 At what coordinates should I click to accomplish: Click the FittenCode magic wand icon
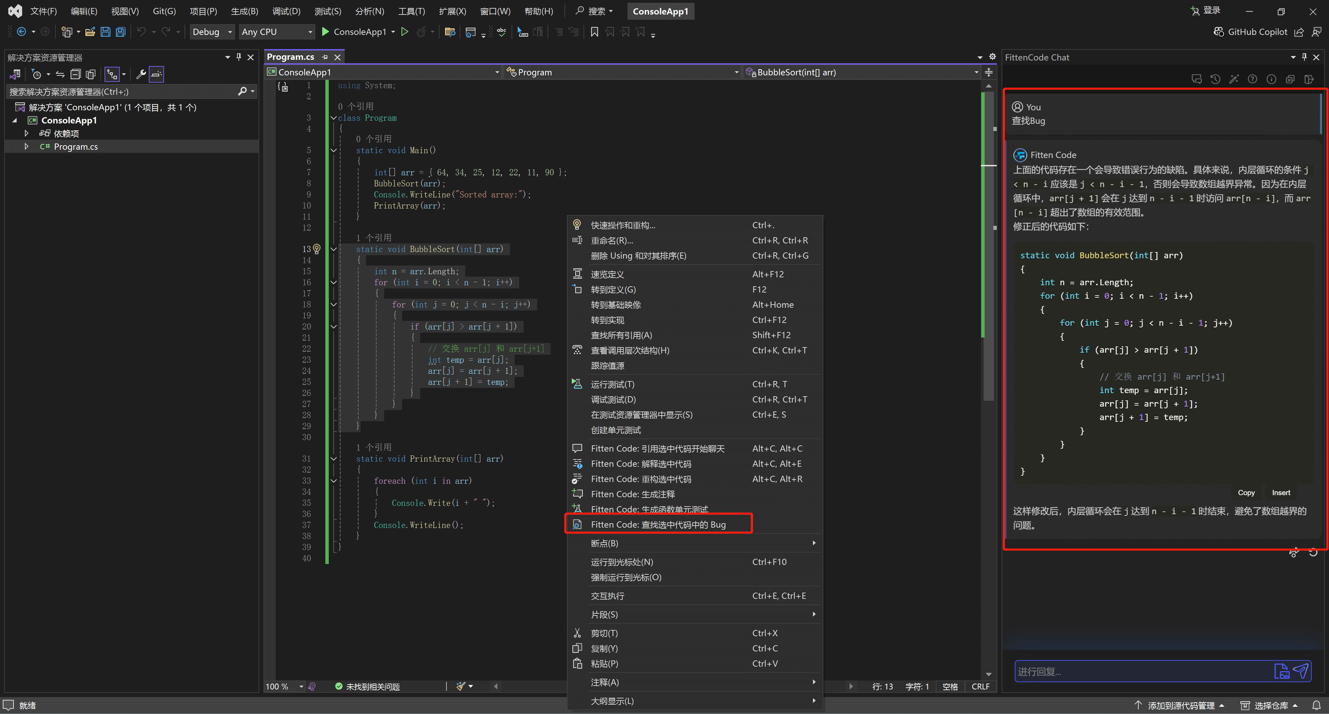coord(1233,79)
